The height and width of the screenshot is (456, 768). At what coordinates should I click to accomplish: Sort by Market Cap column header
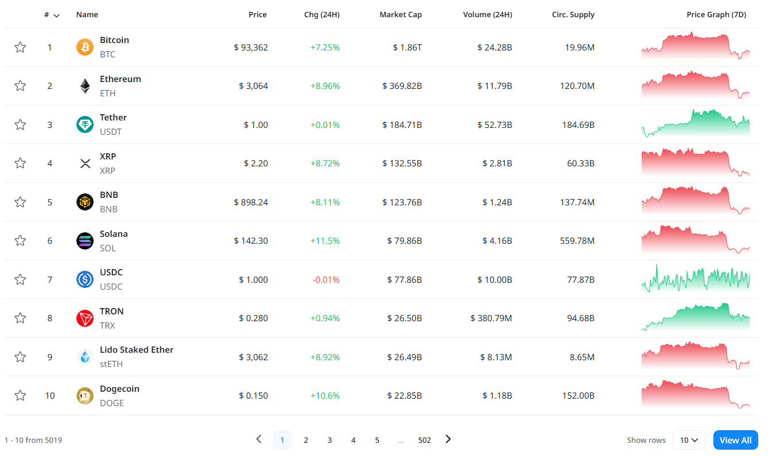[x=400, y=15]
